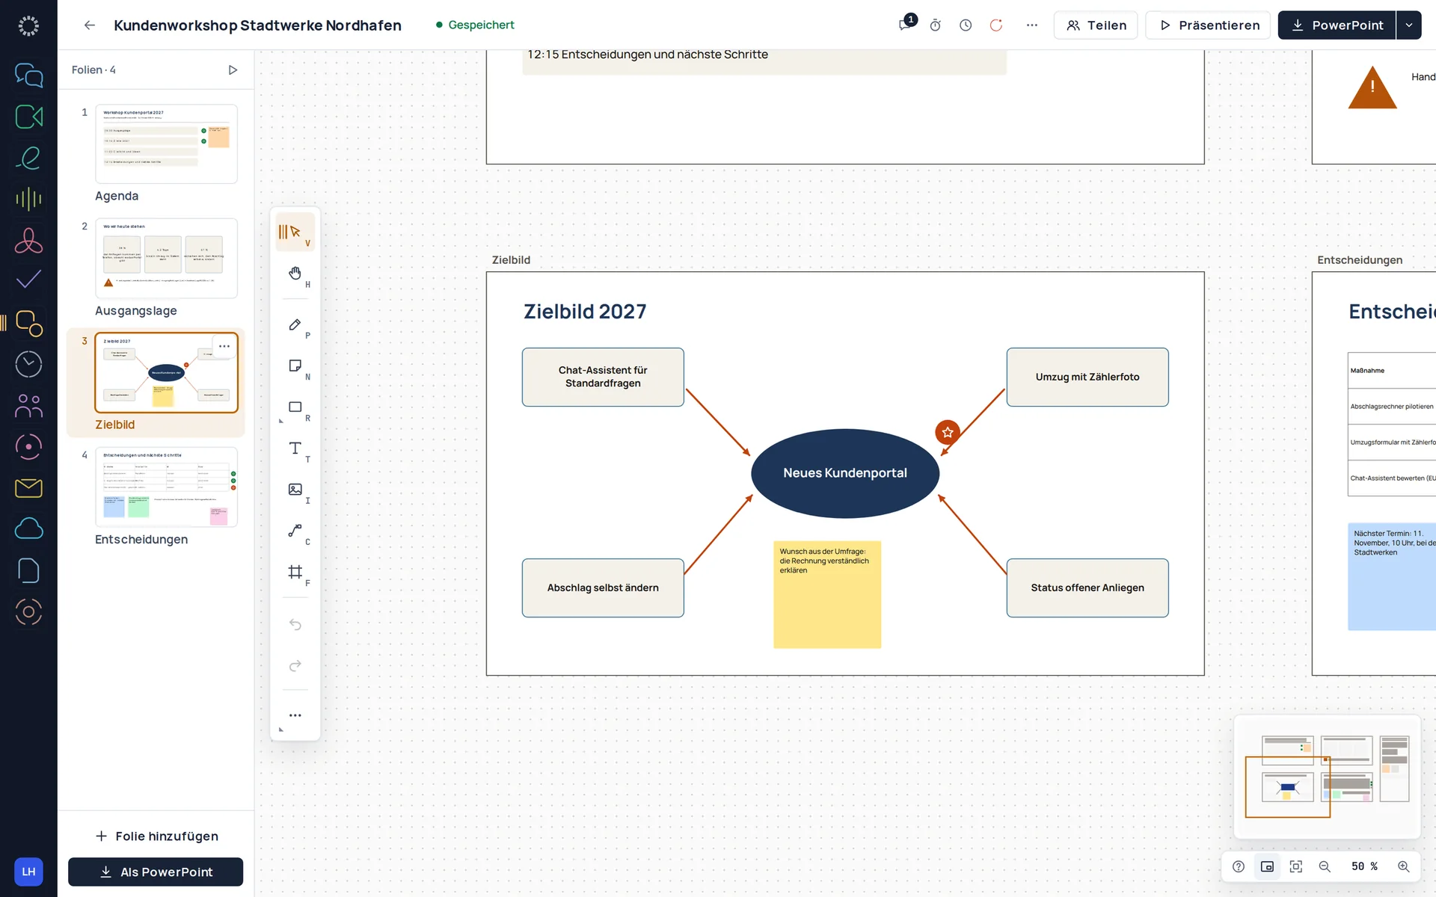Image resolution: width=1436 pixels, height=897 pixels.
Task: Open the more options menu in header
Action: (1032, 25)
